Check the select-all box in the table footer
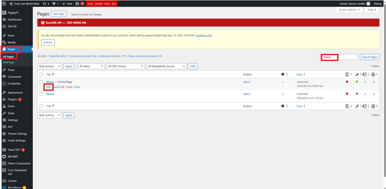This screenshot has width=386, height=189. 41,106
